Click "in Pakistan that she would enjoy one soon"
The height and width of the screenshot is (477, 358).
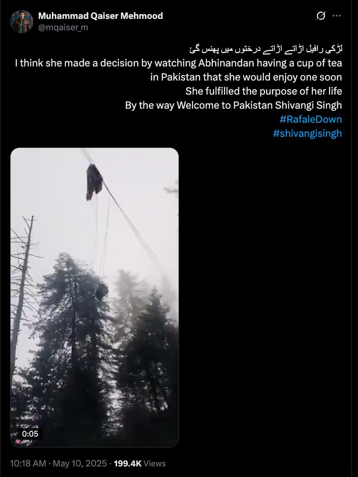point(246,77)
